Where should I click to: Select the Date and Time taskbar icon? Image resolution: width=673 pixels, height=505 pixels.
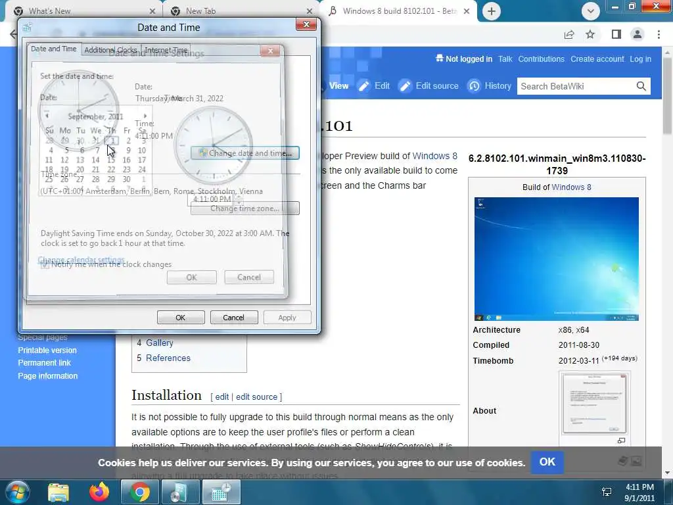[x=221, y=492]
